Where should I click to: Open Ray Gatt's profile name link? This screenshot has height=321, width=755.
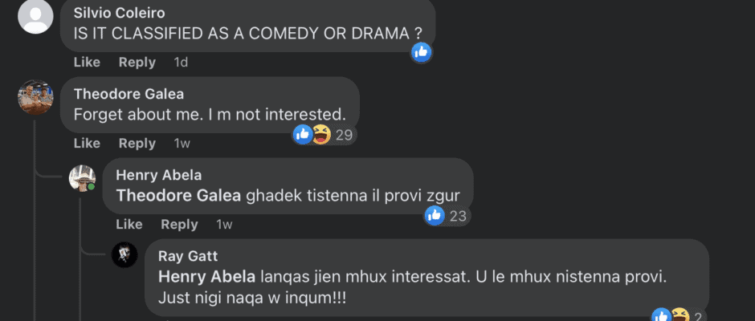pyautogui.click(x=188, y=256)
